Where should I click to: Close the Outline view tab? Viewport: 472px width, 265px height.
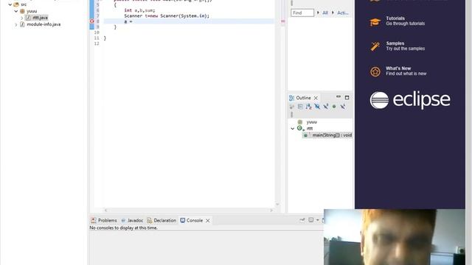point(316,98)
